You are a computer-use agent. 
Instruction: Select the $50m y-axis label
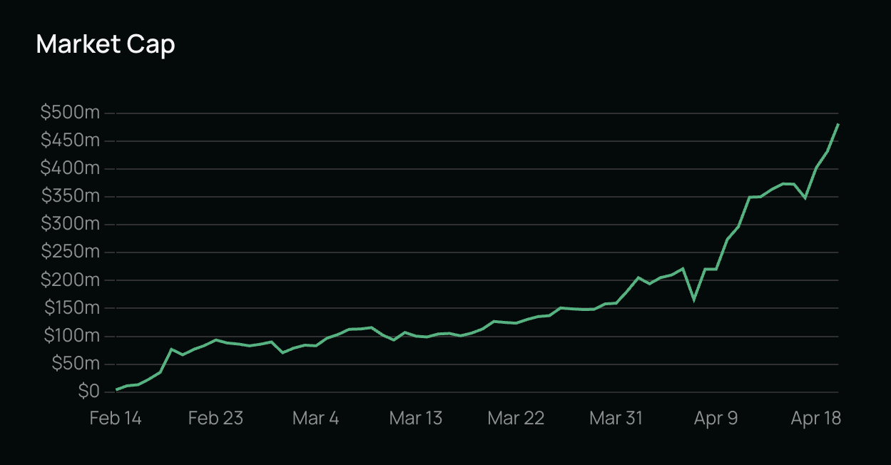[76, 364]
